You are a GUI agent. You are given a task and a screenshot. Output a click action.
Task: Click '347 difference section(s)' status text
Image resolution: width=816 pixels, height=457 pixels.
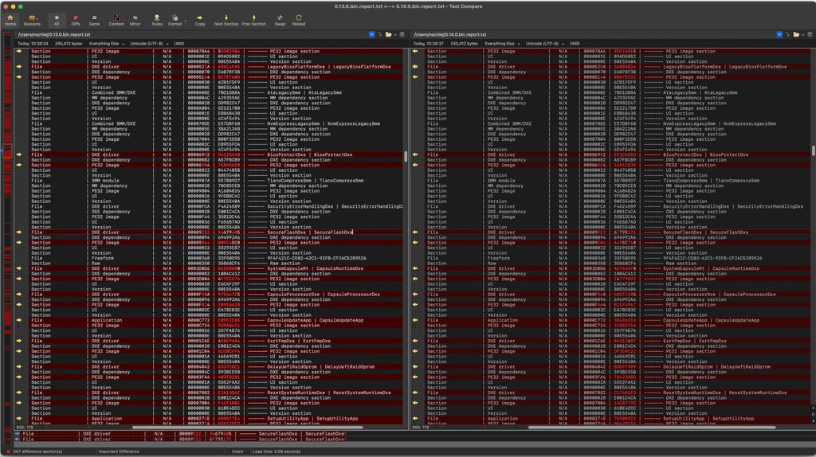(37, 451)
